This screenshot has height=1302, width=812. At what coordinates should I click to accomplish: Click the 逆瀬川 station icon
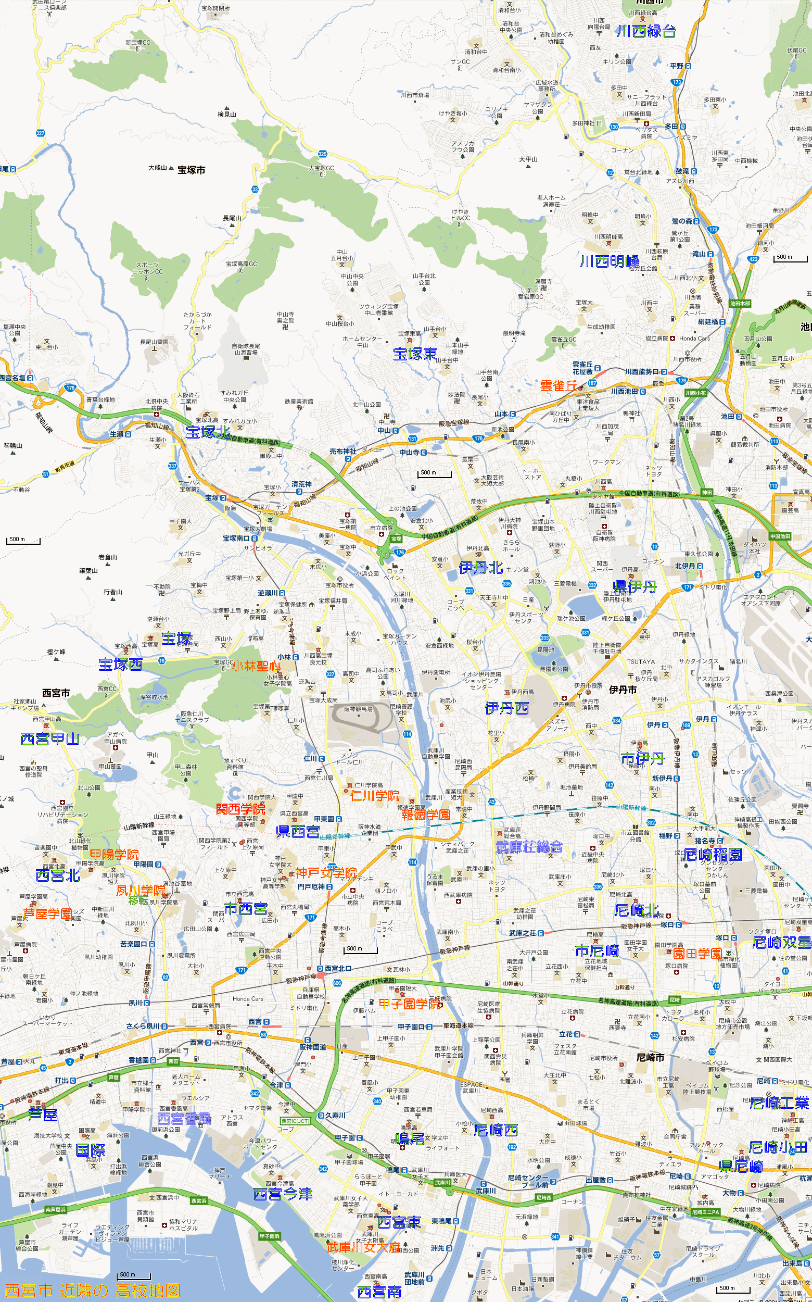coord(283,593)
